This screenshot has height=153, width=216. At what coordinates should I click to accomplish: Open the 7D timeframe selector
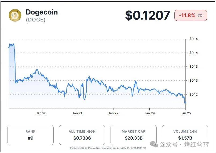point(200,16)
